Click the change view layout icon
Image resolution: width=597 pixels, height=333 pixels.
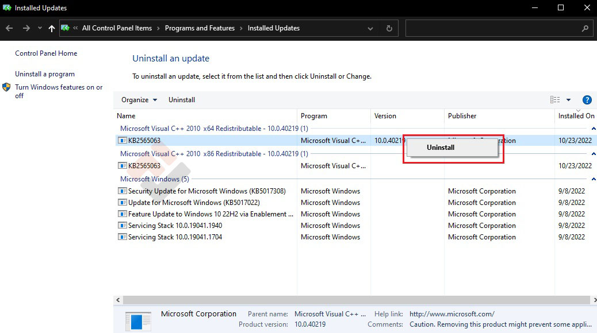pyautogui.click(x=555, y=100)
